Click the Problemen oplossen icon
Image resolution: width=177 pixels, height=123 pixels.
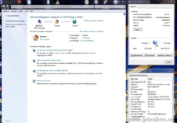(34, 81)
